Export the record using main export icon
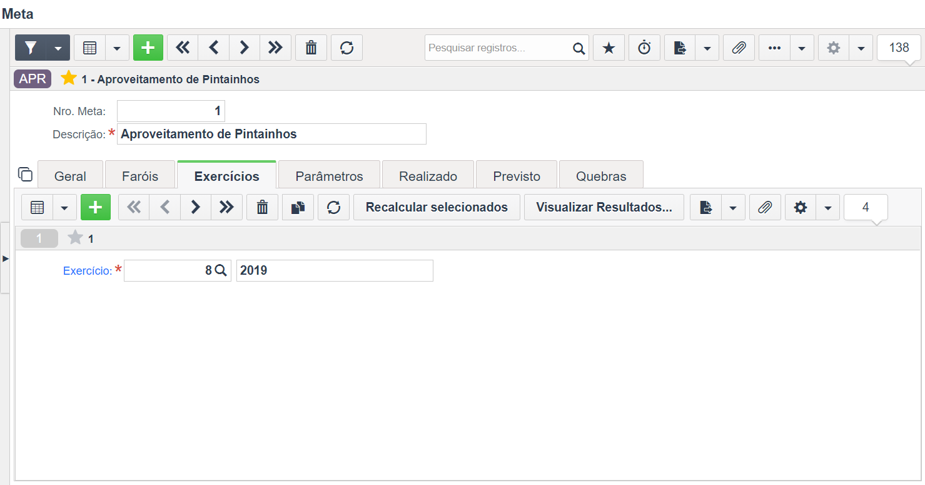This screenshot has height=485, width=925. point(680,48)
